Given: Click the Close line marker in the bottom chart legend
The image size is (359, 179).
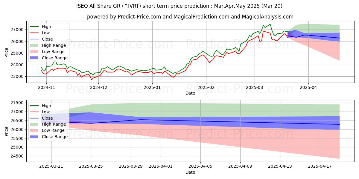Looking at the screenshot, I should (35, 118).
